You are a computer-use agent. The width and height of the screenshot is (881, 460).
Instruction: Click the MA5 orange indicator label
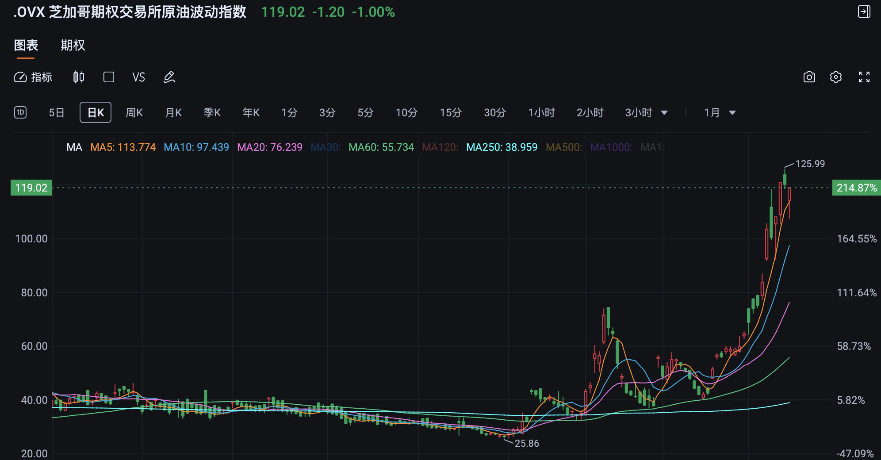click(123, 147)
